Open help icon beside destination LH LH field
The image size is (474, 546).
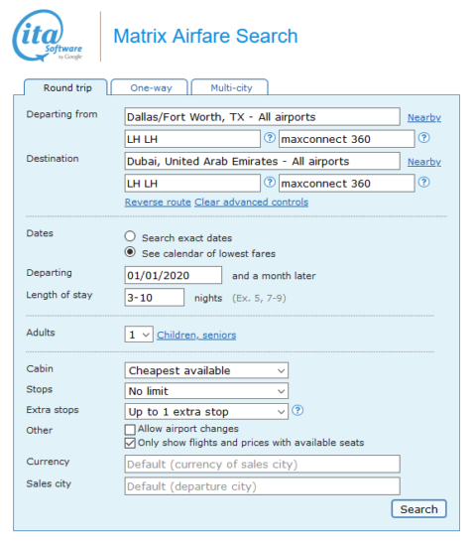coord(270,182)
